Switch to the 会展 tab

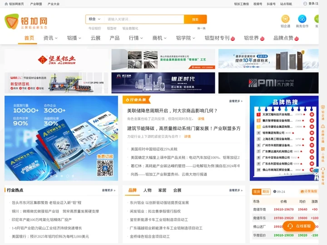click(177, 190)
